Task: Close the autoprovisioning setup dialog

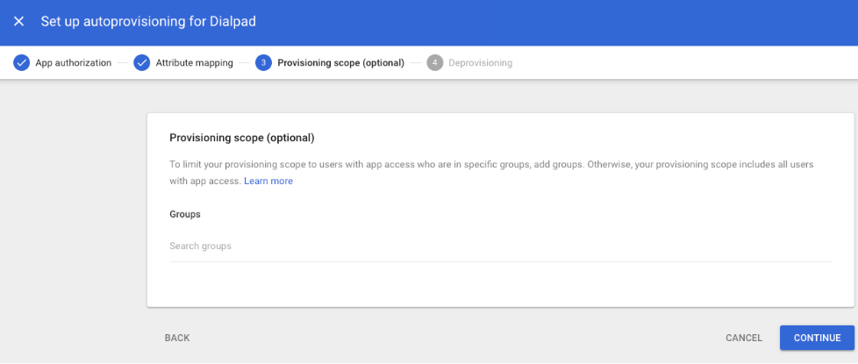Action: (x=18, y=21)
